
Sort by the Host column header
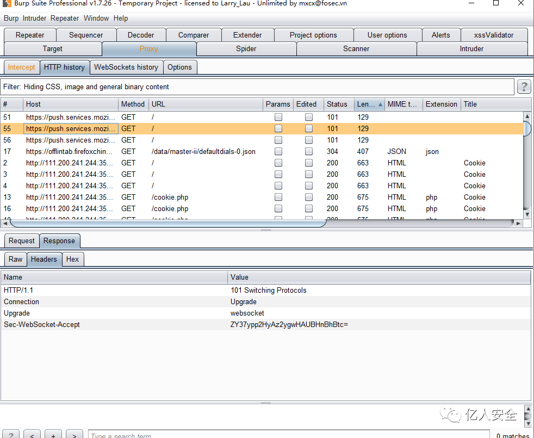[71, 104]
